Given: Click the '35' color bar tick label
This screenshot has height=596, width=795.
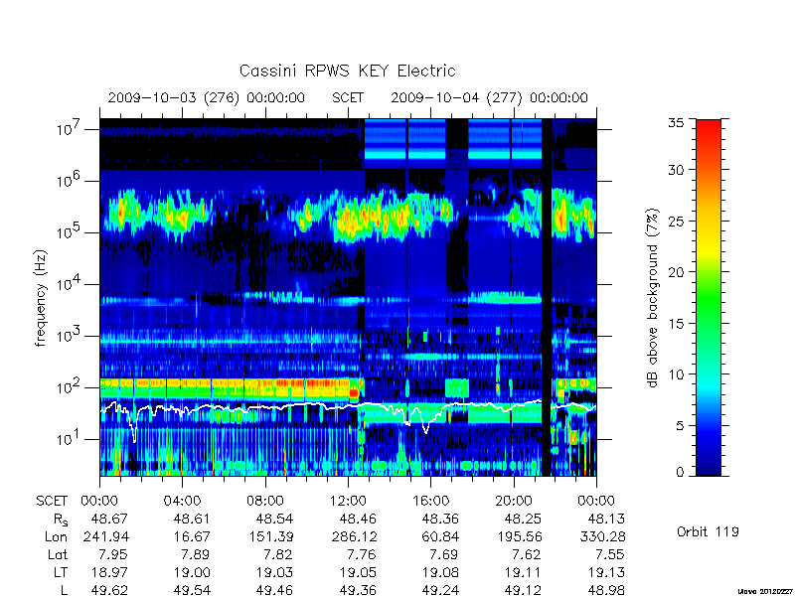Looking at the screenshot, I should coord(676,123).
